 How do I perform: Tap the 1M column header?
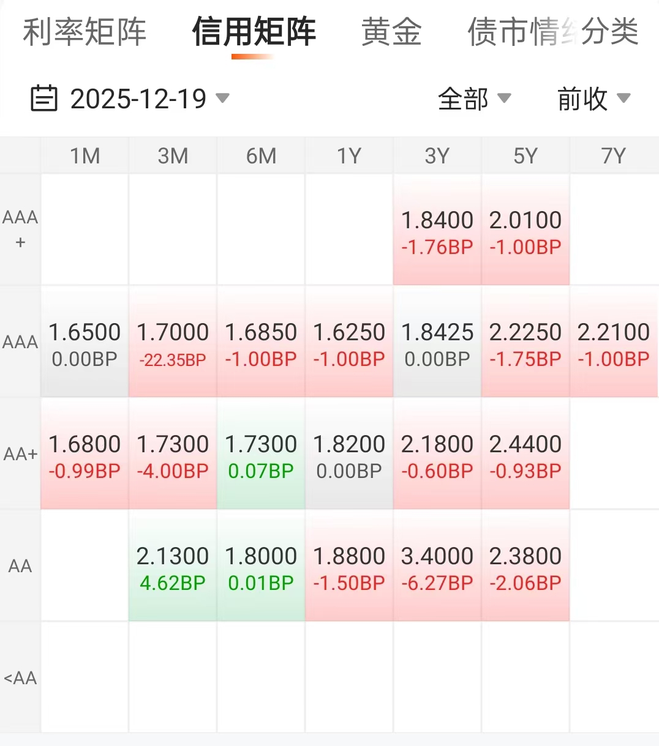[x=85, y=156]
